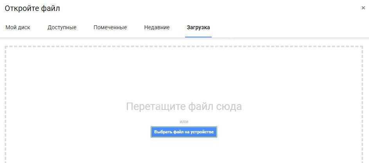Go to the Недавние tab
Image resolution: width=369 pixels, height=163 pixels.
pos(157,27)
